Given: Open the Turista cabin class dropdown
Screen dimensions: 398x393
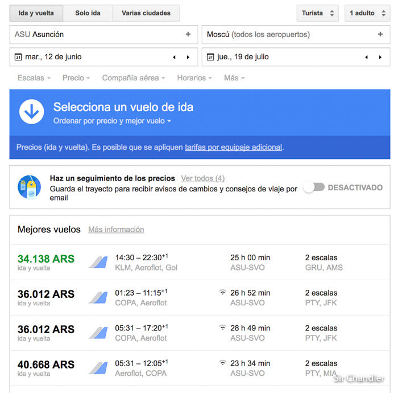Looking at the screenshot, I should pos(317,13).
